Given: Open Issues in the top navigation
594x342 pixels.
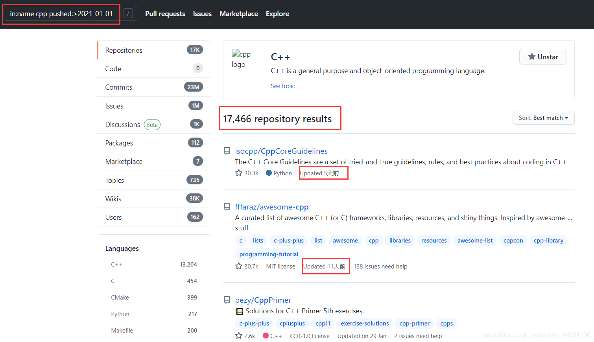Looking at the screenshot, I should coord(202,14).
